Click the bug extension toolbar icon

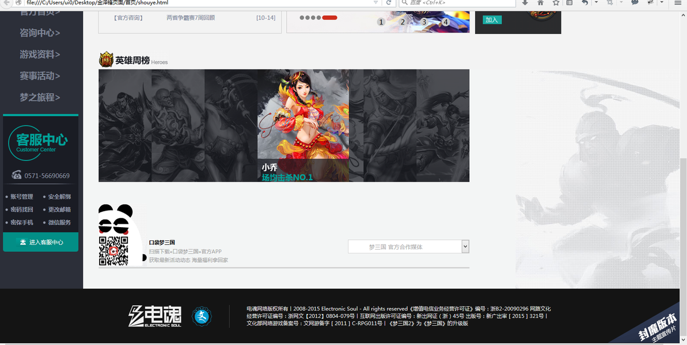tap(651, 2)
